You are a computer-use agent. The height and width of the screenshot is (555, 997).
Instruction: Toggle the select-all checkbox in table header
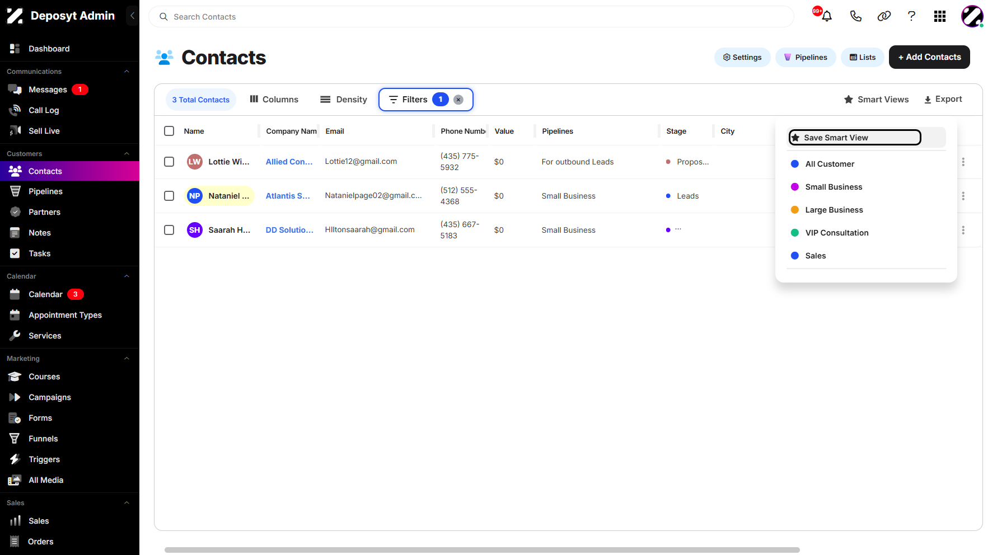point(169,131)
